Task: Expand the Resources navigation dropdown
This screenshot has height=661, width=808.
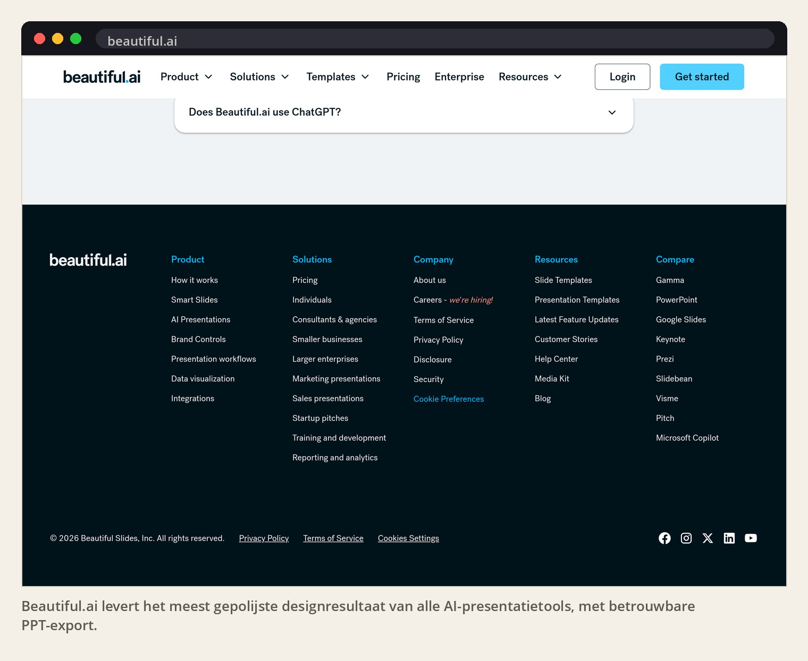Action: point(530,77)
